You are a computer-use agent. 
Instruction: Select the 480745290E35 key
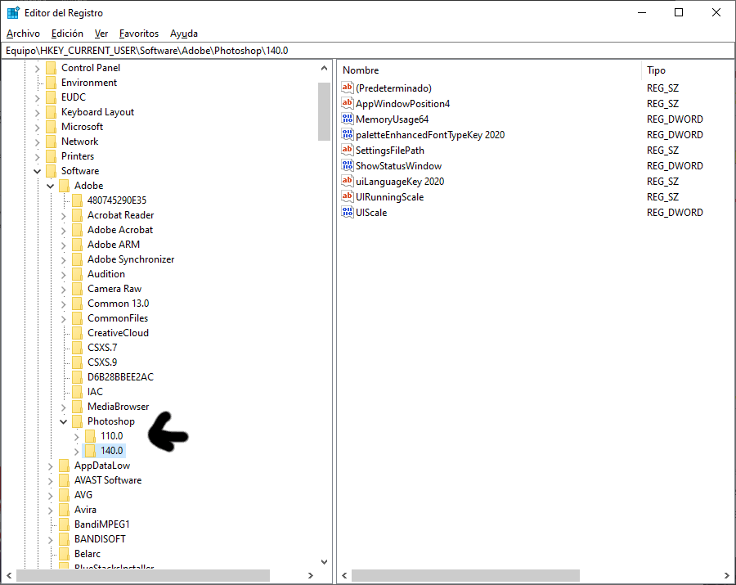pos(117,200)
